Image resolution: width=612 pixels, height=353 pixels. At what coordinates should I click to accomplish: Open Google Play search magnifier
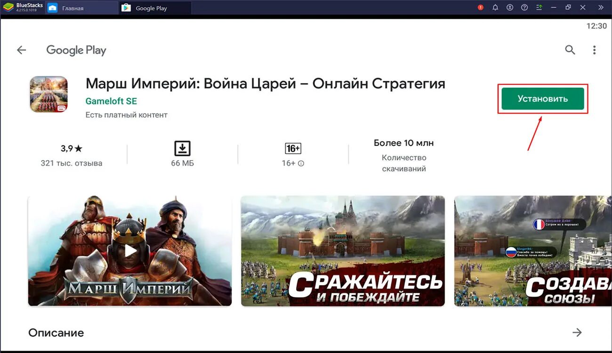pos(570,50)
